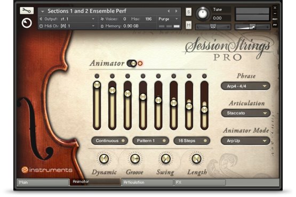Go to next instrument preset arrow
Image resolution: width=296 pixels, height=197 pixels.
[177, 11]
